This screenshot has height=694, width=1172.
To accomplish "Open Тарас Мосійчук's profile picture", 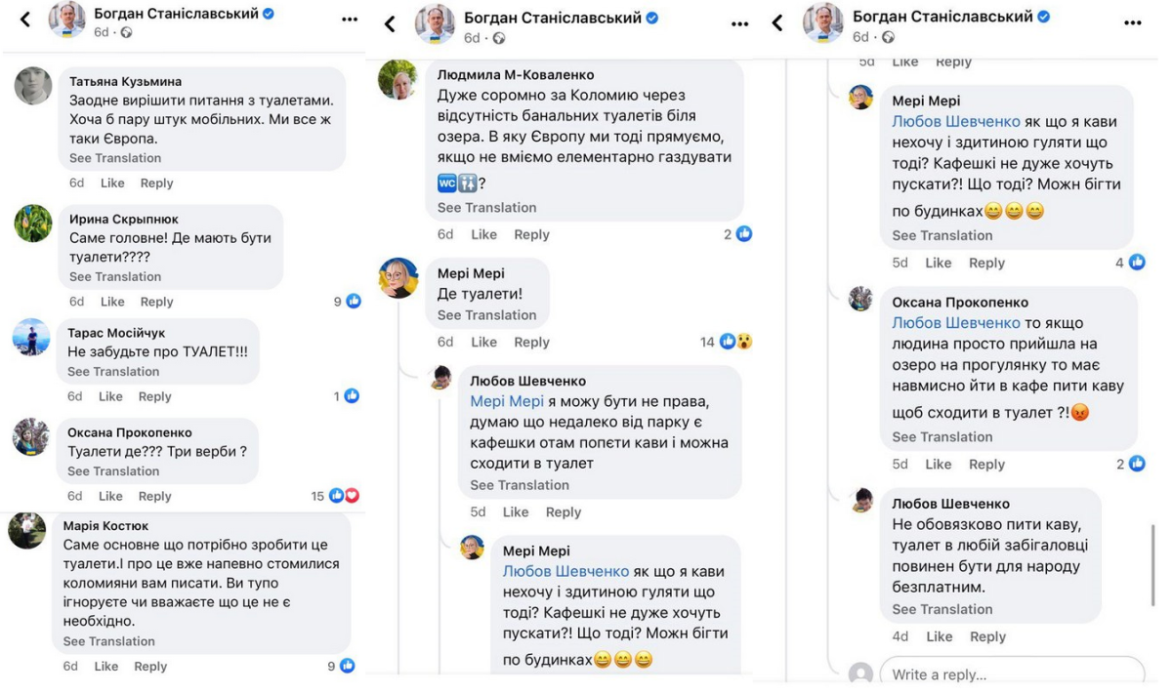I will 31,338.
